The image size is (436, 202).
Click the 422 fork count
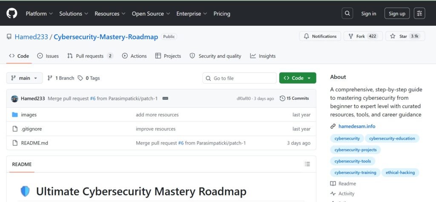coord(373,36)
